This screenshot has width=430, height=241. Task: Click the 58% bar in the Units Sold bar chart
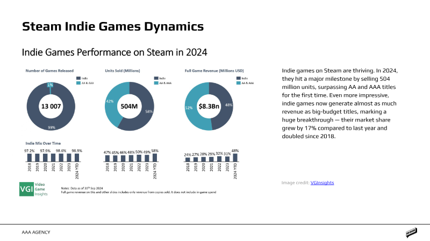(x=156, y=158)
